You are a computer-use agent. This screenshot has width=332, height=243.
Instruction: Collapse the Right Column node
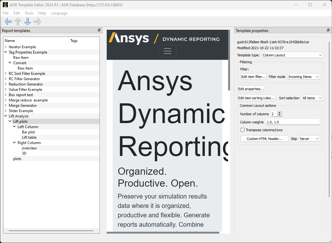click(14, 142)
